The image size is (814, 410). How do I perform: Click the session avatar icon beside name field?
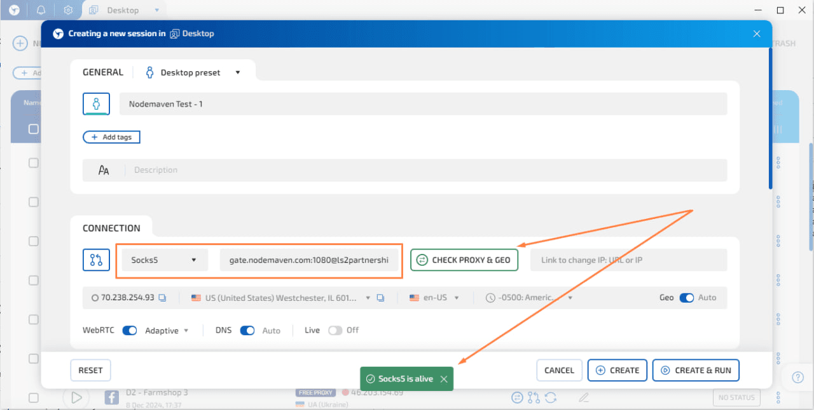[x=96, y=104]
